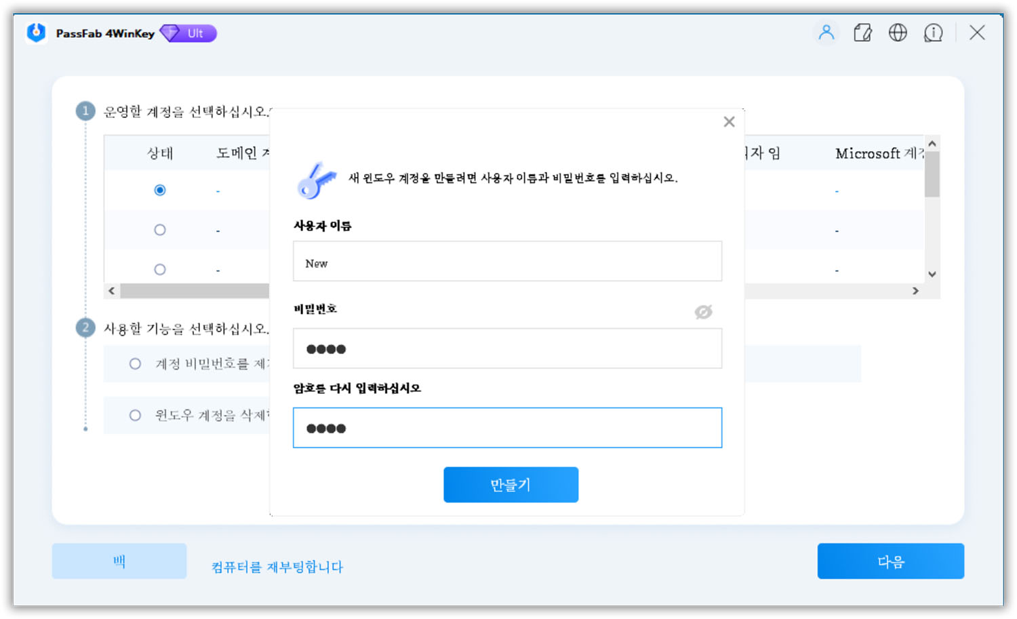Click the Ult diamond upgrade badge

point(188,33)
